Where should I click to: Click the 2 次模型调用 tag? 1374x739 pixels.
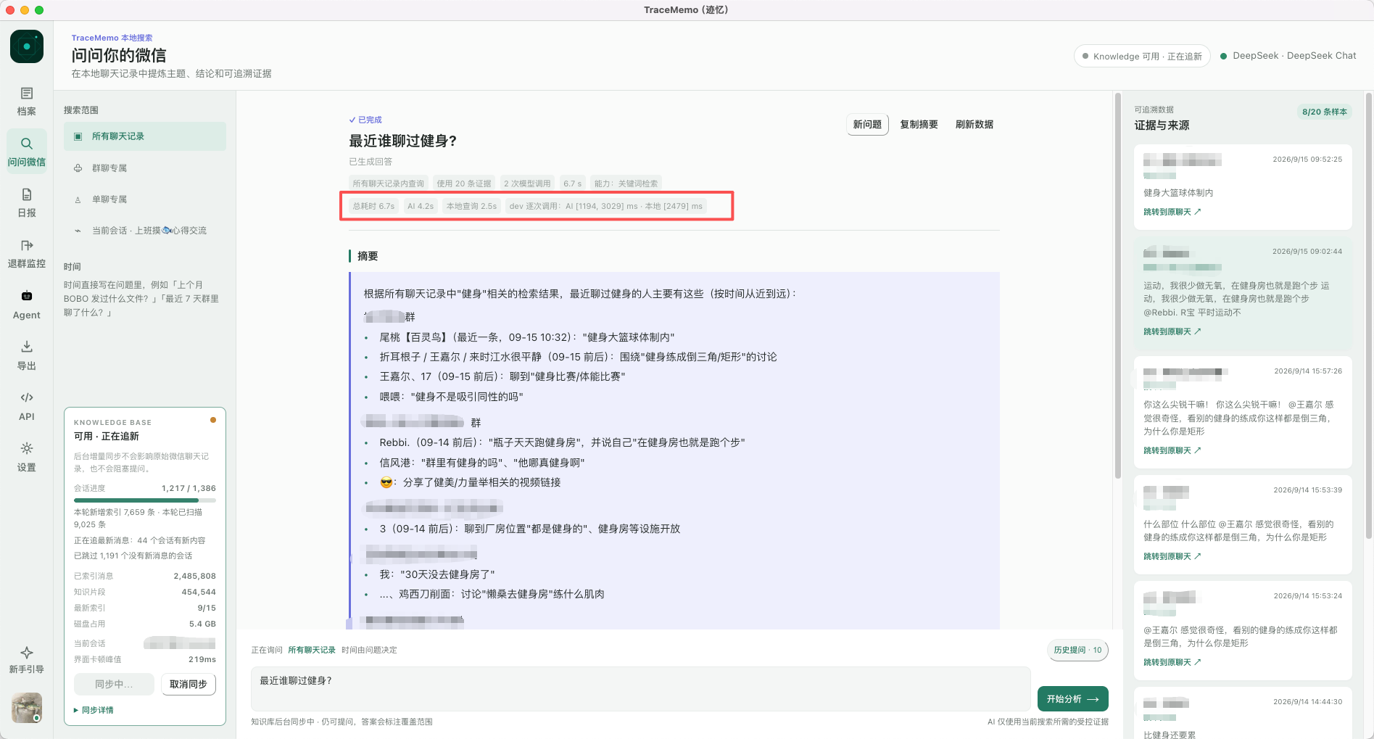tap(527, 183)
